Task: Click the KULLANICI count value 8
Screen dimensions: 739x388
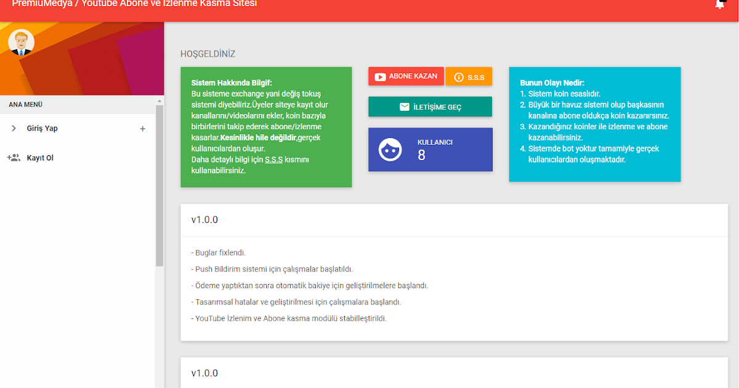Action: (x=421, y=155)
